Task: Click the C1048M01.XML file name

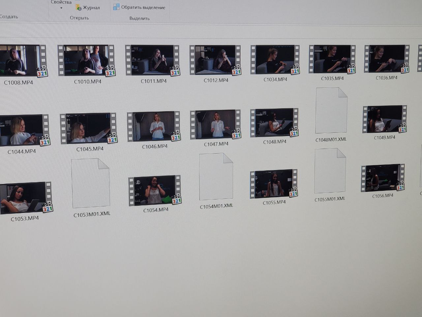Action: point(331,140)
